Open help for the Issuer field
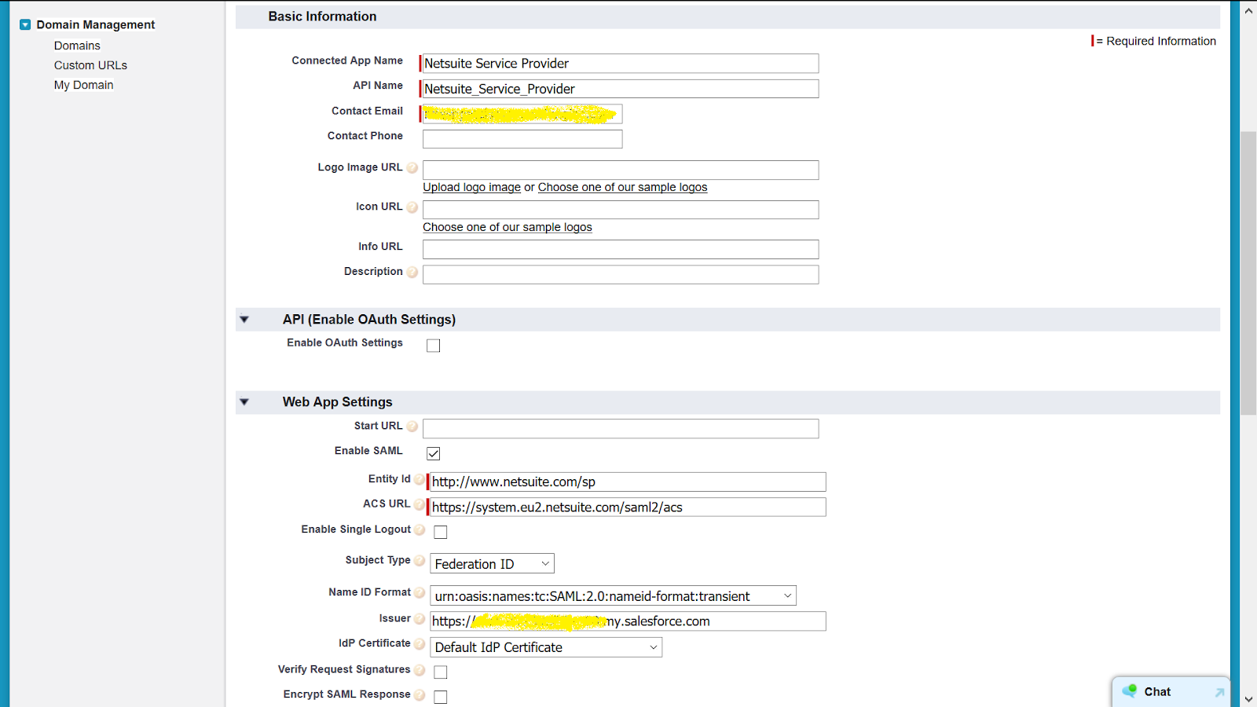This screenshot has height=707, width=1257. 420,619
